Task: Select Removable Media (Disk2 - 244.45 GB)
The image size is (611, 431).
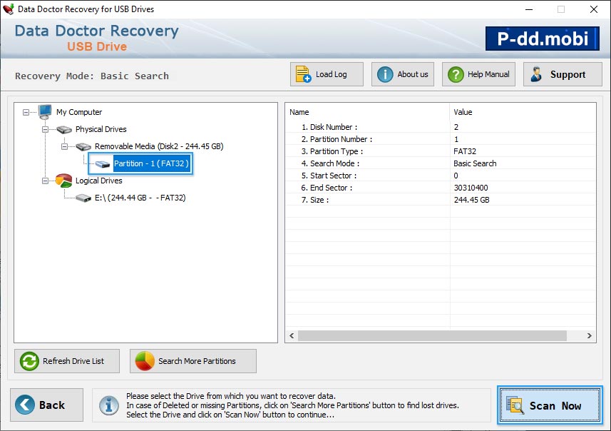Action: point(159,147)
